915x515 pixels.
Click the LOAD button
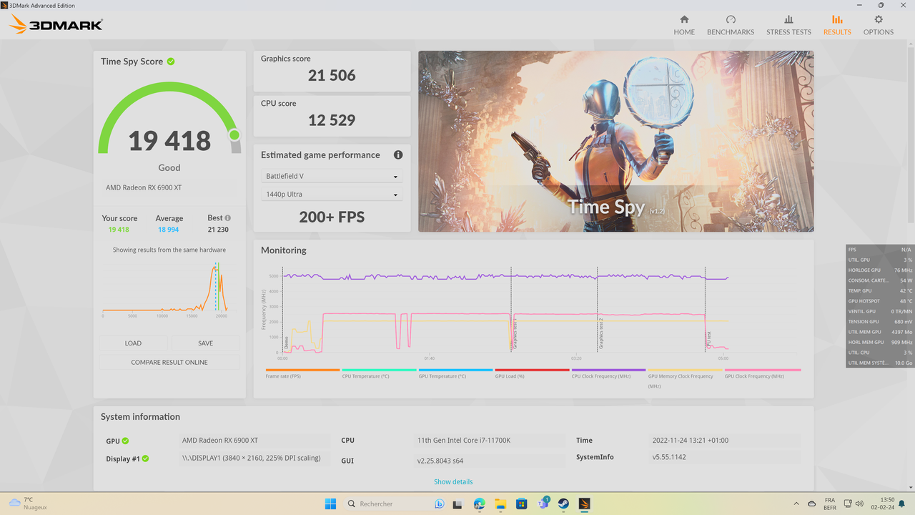coord(133,343)
